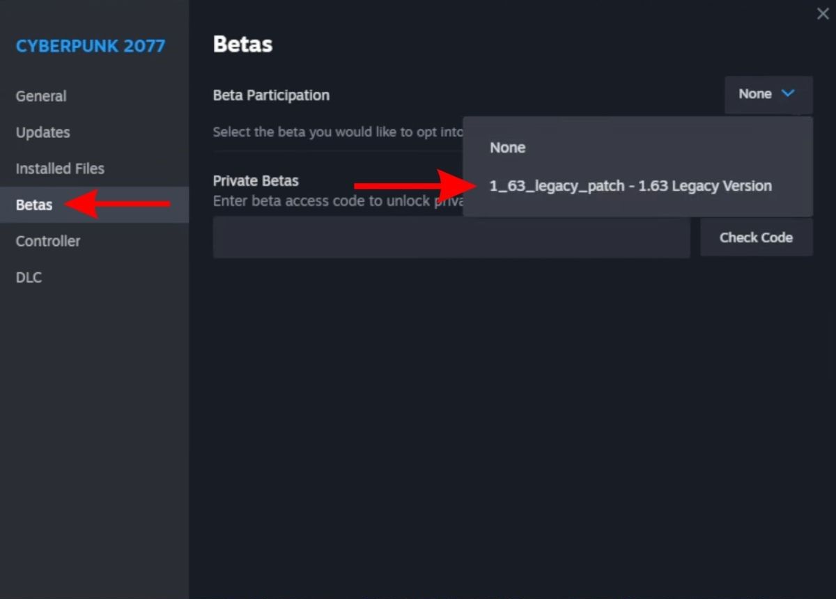Click the CYBERPUNK 2077 title
Screen dimensions: 836x599
tap(91, 46)
